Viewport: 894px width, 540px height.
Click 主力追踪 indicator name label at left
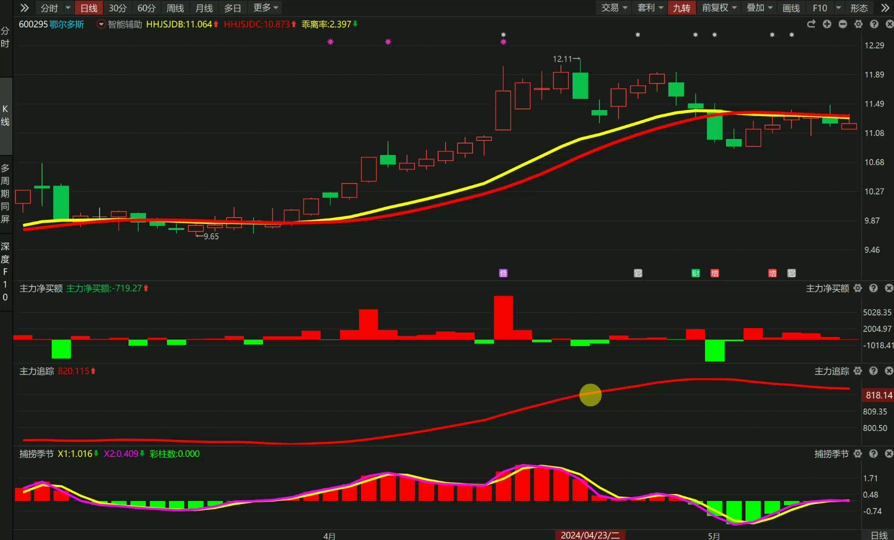(36, 371)
